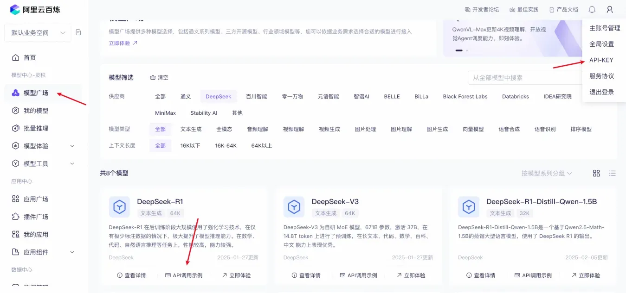Open API调用示例 for DeepSeek-V3
The height and width of the screenshot is (293, 626).
click(x=358, y=275)
